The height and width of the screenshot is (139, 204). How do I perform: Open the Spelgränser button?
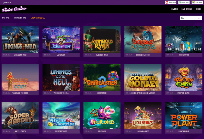pos(184,2)
